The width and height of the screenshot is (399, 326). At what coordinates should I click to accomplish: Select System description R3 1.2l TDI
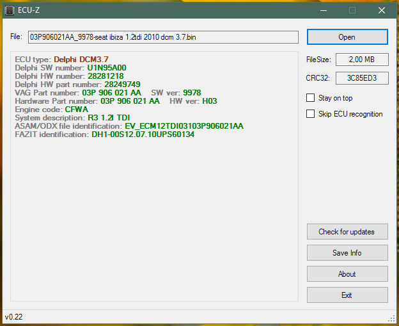[109, 118]
